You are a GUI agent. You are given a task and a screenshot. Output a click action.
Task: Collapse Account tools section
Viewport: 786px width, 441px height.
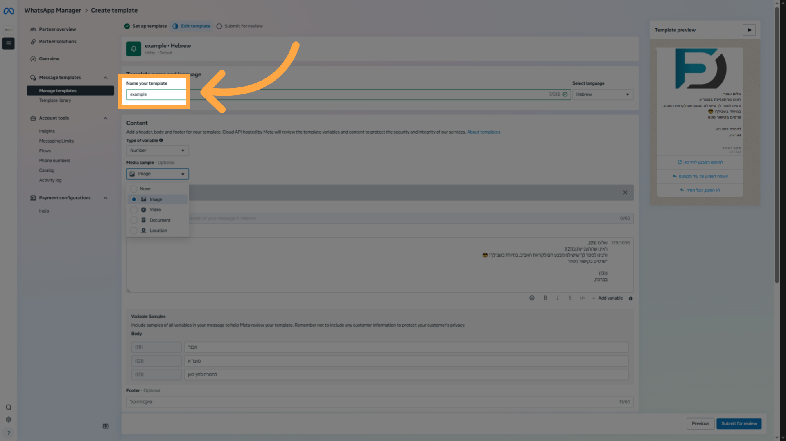106,118
